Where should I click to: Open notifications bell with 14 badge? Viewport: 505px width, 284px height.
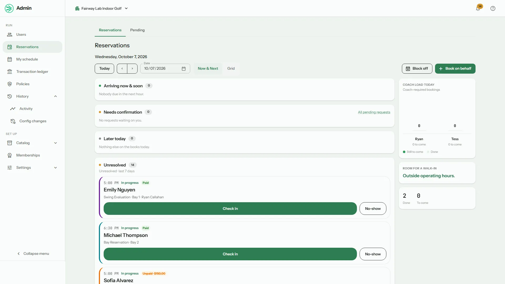[478, 8]
